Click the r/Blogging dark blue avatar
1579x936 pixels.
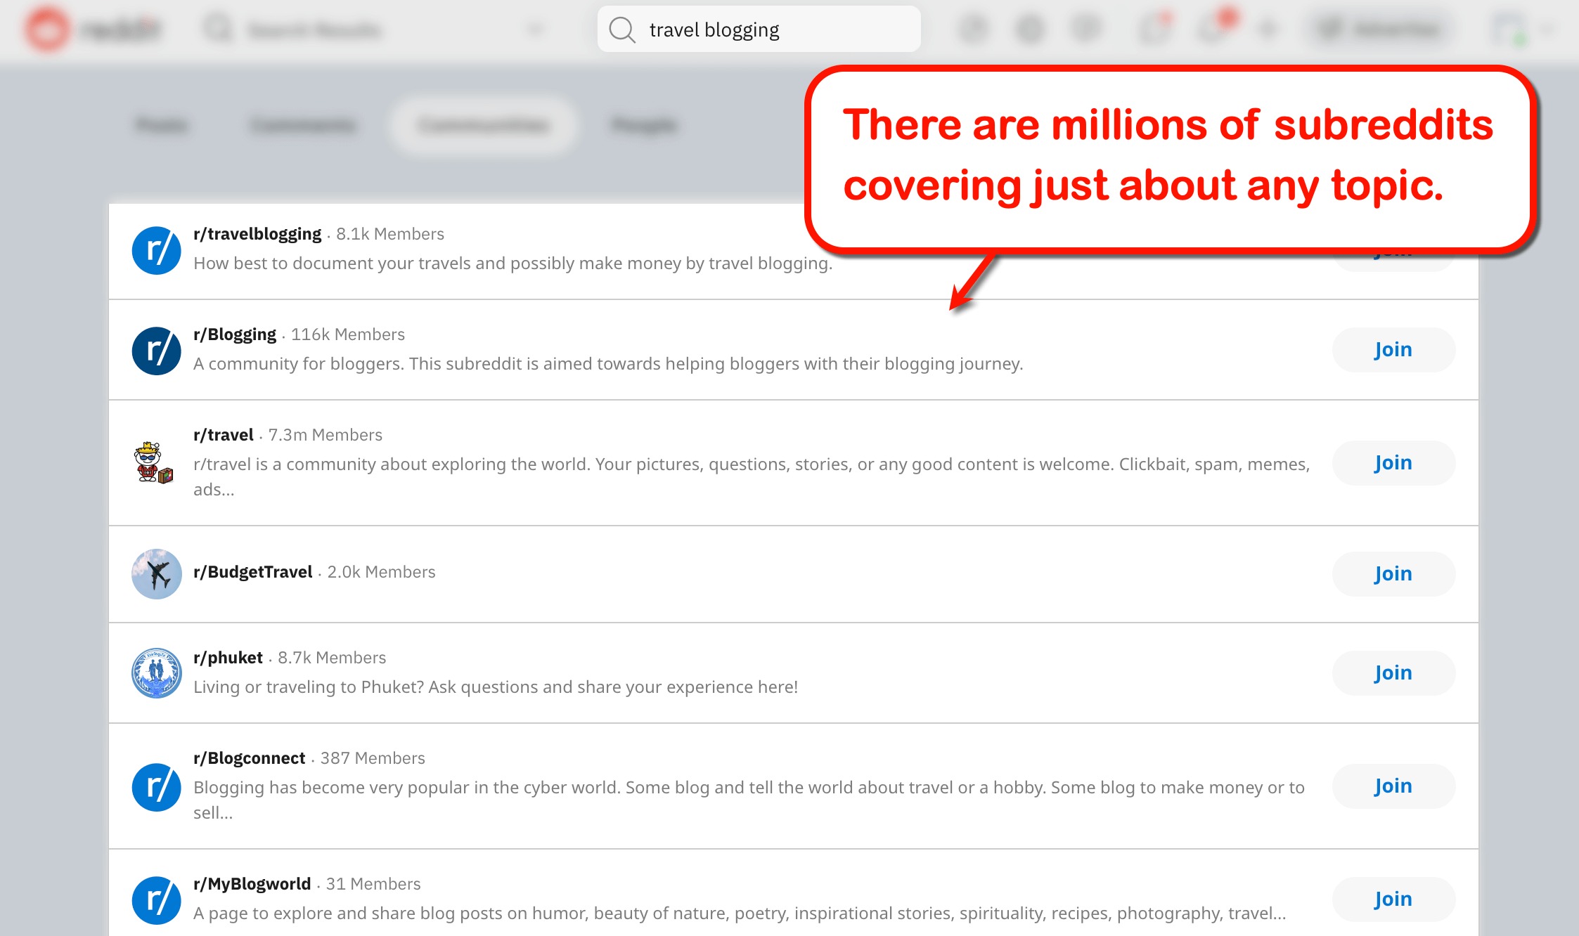(157, 351)
